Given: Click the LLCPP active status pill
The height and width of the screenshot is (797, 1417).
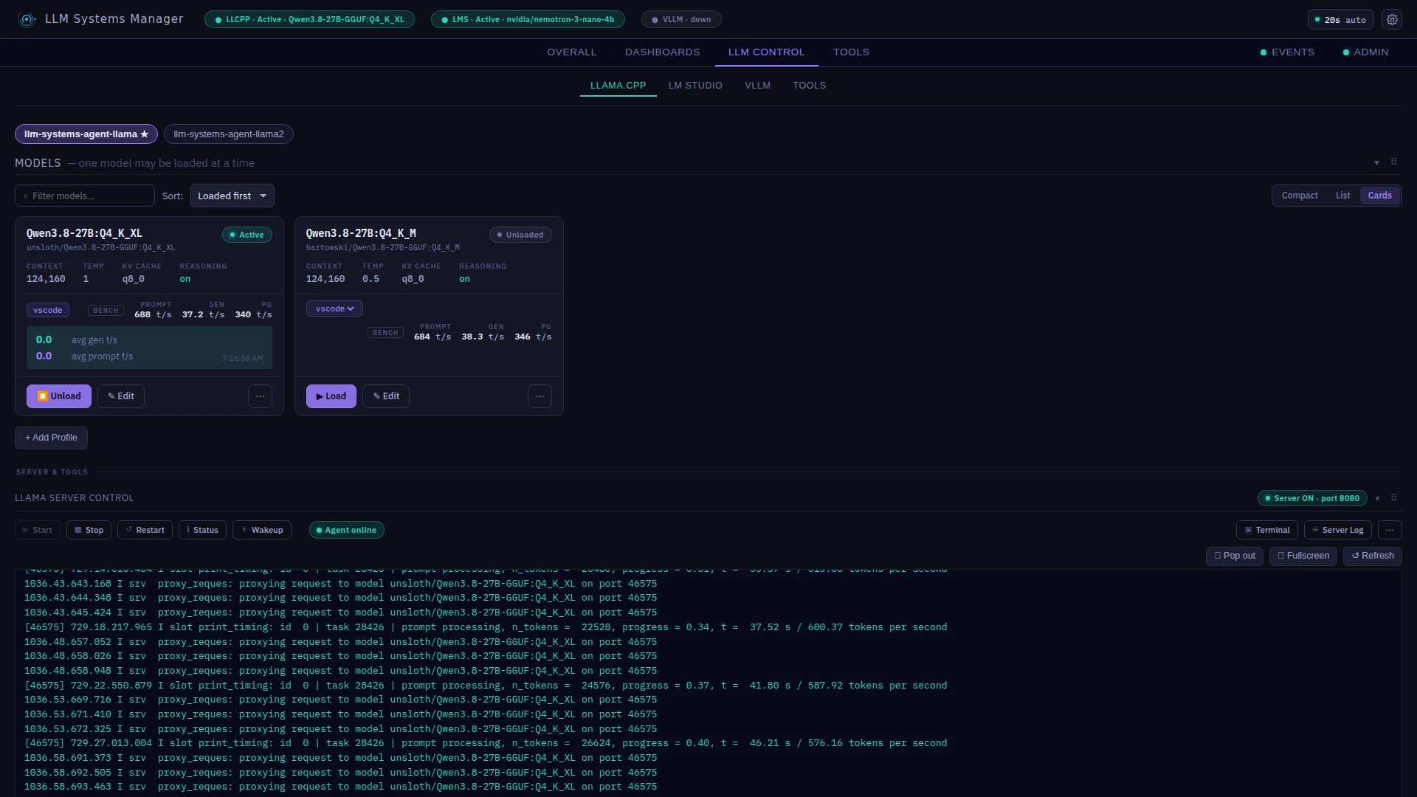Looking at the screenshot, I should (309, 20).
